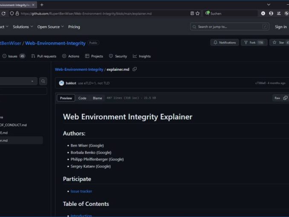The height and width of the screenshot is (217, 289).
Task: Click the Table of Contents heading
Action: coord(86,204)
